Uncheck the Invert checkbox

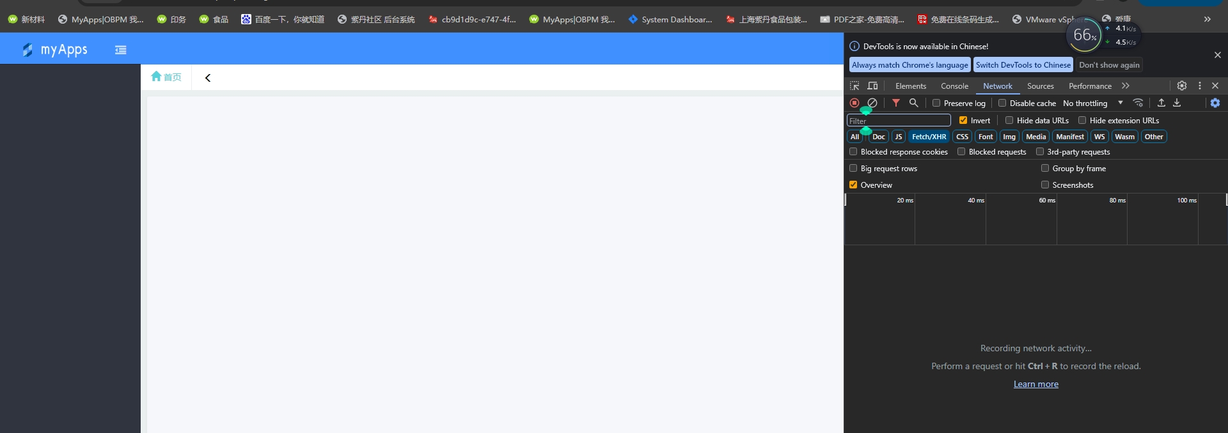click(963, 120)
